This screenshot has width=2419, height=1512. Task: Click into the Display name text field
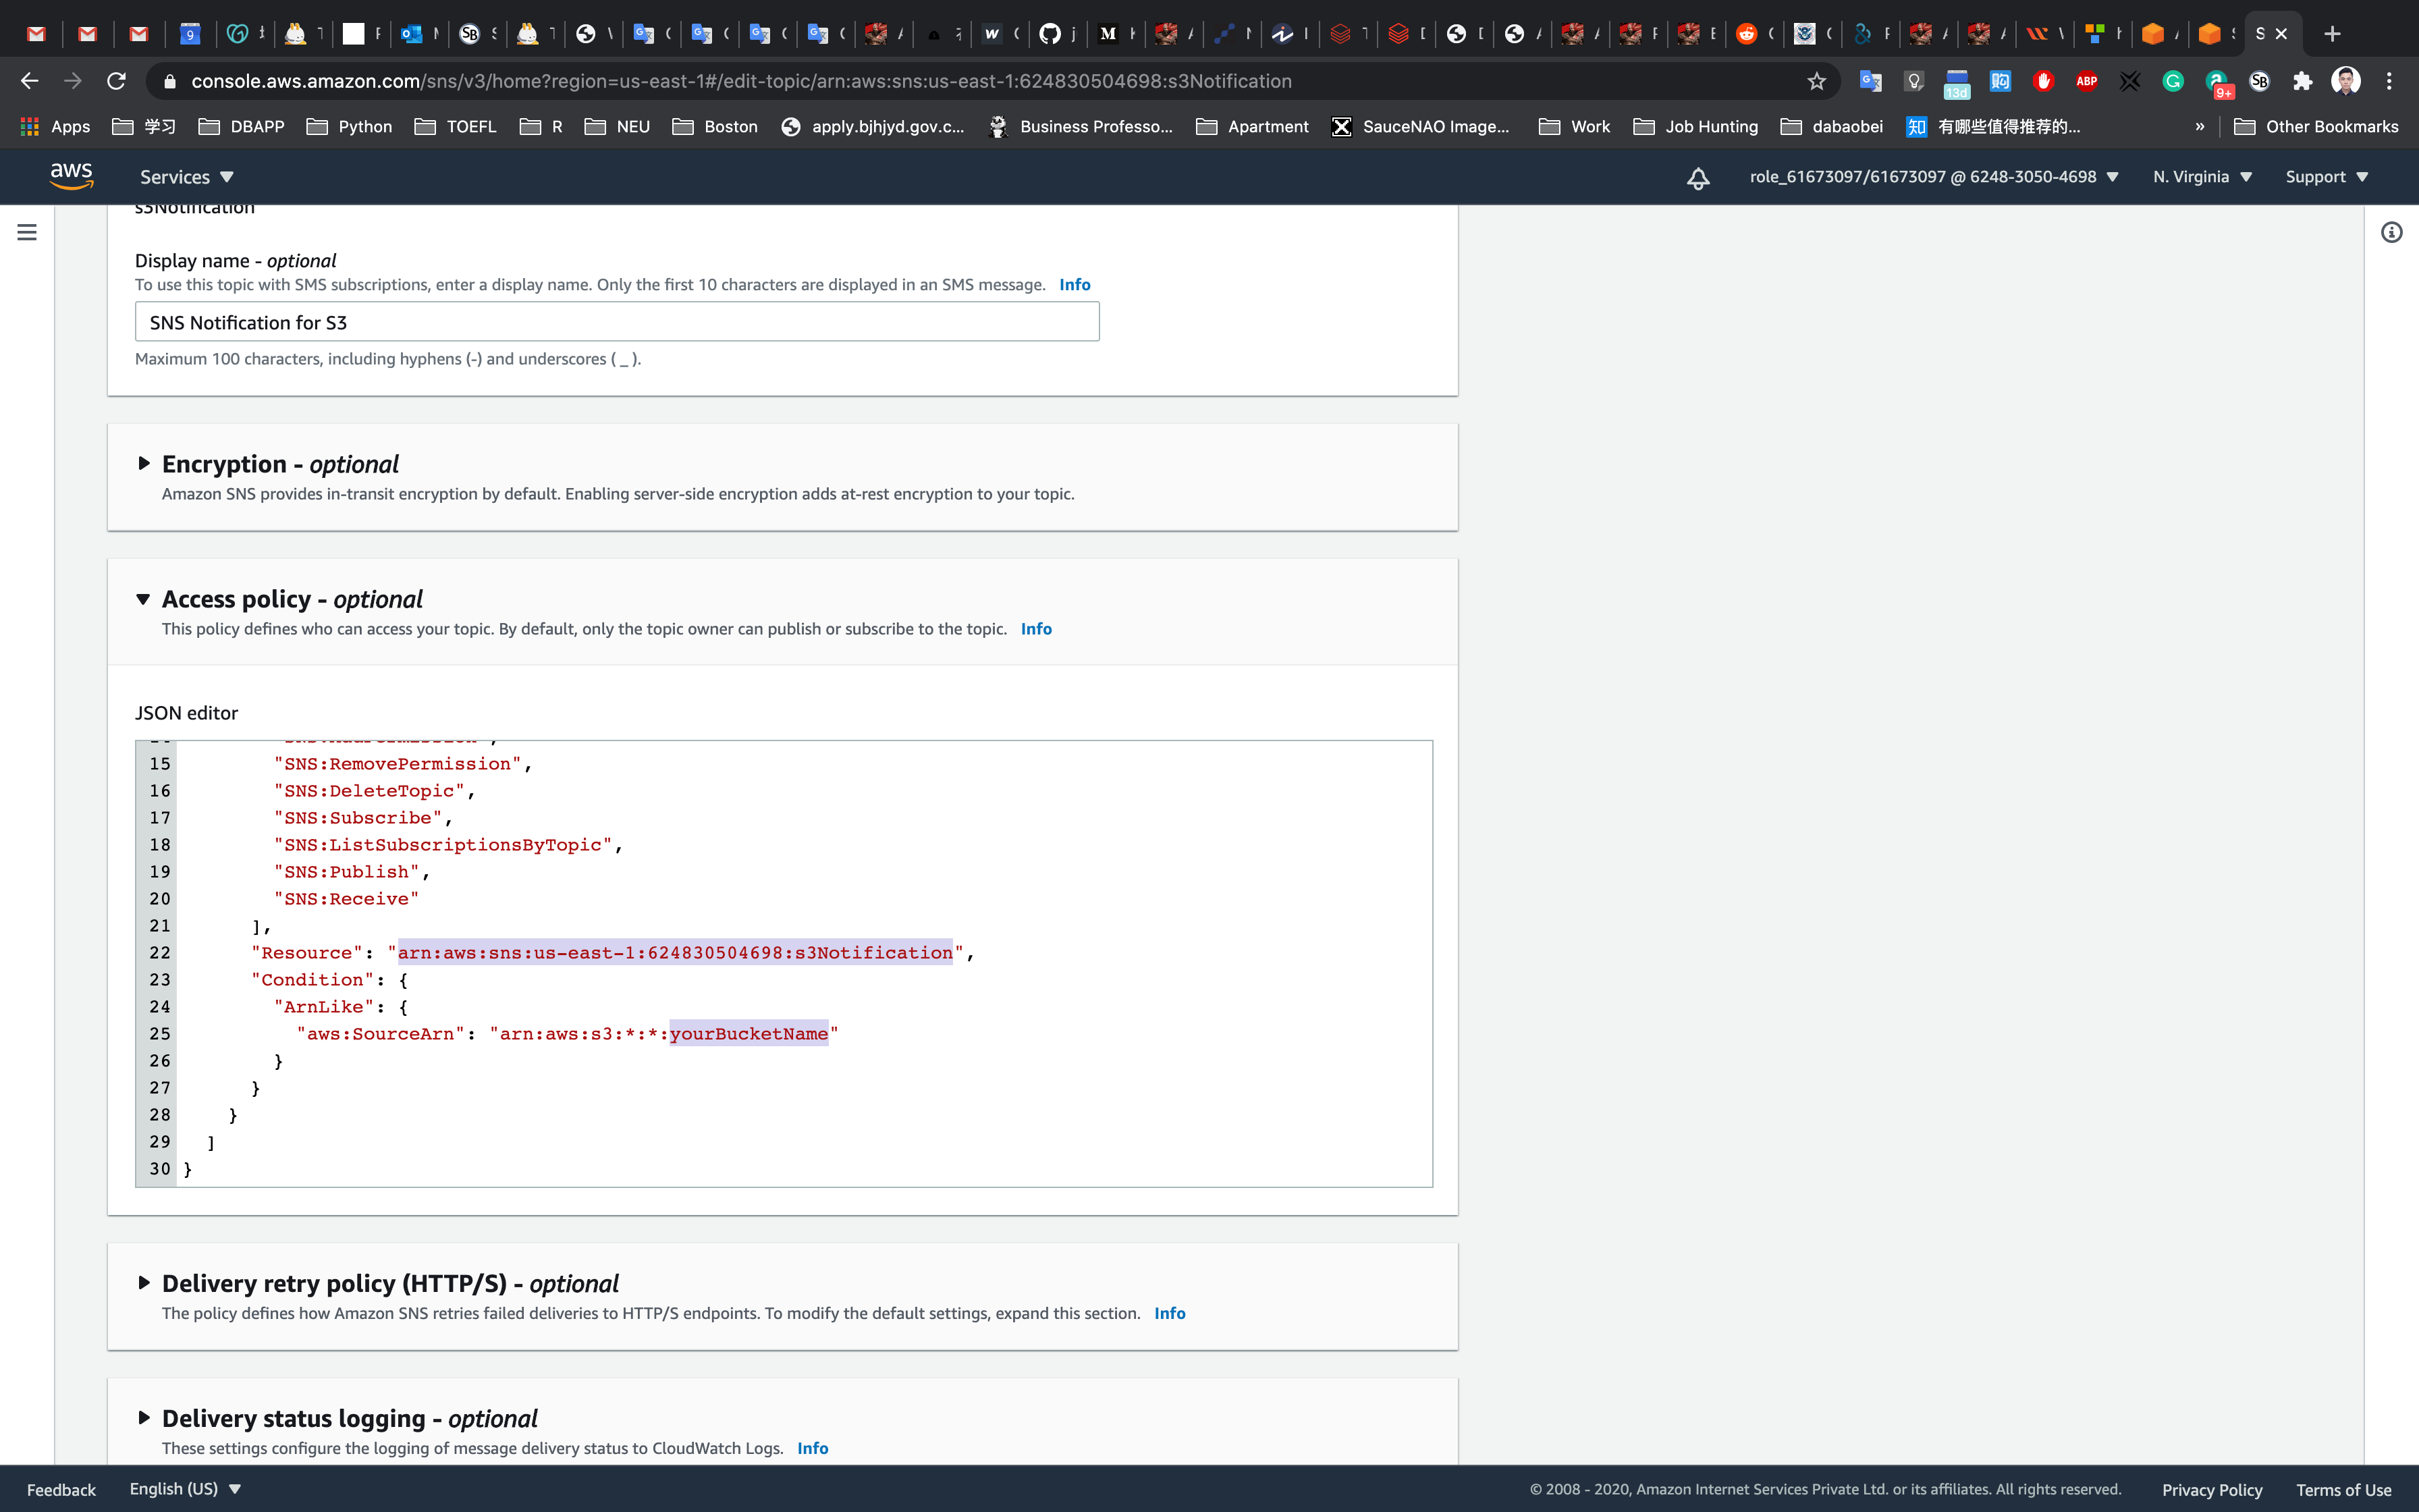(617, 322)
